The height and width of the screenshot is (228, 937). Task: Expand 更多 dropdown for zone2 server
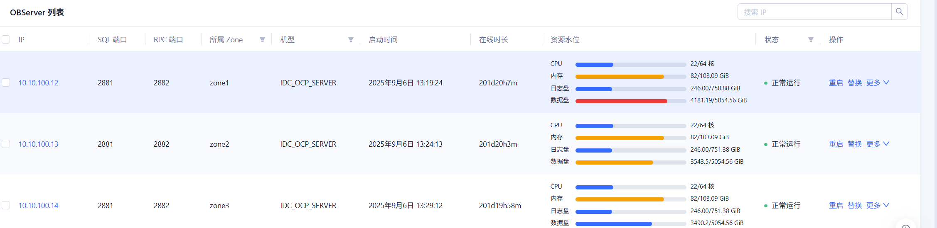(x=878, y=144)
